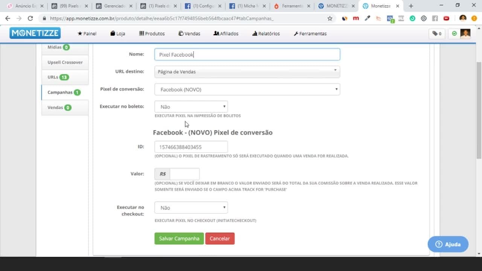
Task: Reload the page
Action: 31,18
